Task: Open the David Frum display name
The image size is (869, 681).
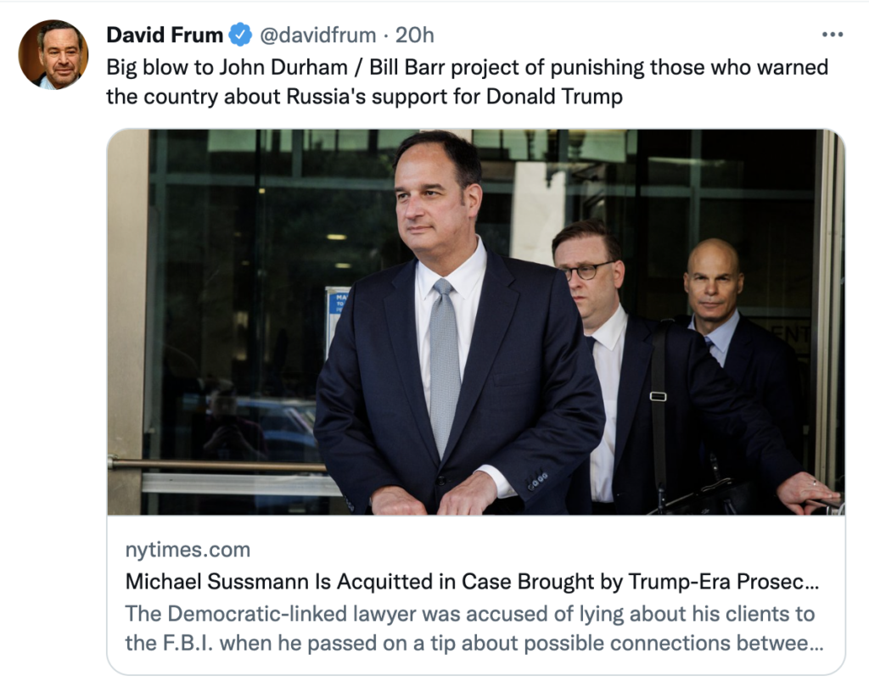Action: 165,35
